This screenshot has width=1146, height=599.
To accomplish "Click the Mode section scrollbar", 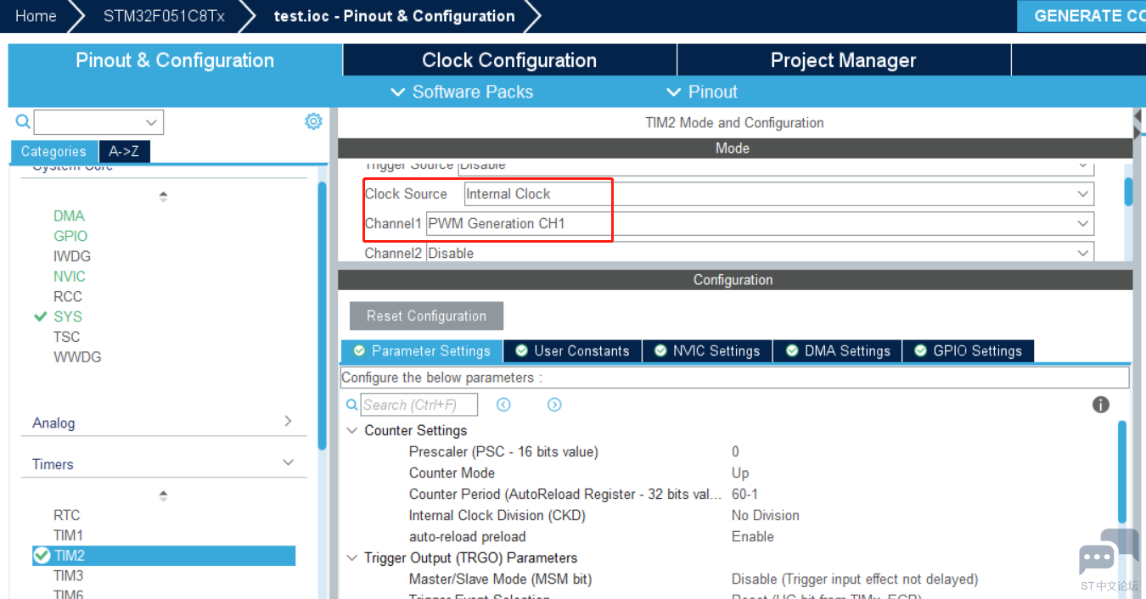I will 1128,191.
